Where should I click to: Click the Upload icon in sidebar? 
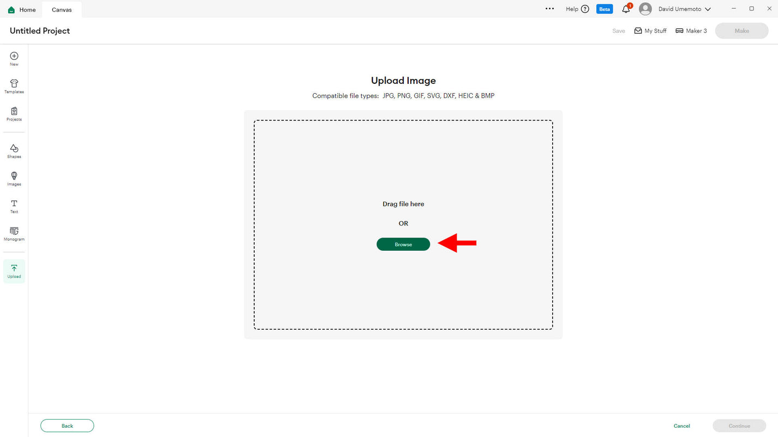pyautogui.click(x=14, y=271)
